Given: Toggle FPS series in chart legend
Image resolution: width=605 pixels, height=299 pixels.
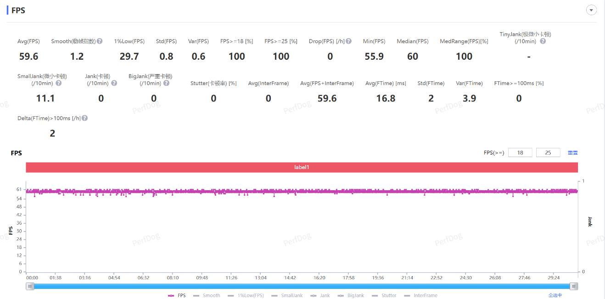Looking at the screenshot, I should pos(177,295).
